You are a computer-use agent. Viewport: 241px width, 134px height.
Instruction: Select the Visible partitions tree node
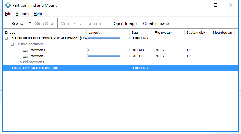(x=31, y=44)
